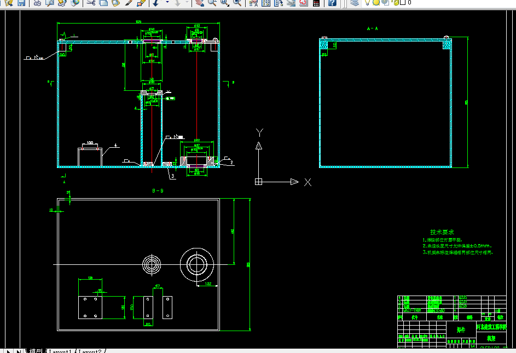Screen dimensions: 516x353
Task: Open Help with the question mark icon
Action: point(332,3)
